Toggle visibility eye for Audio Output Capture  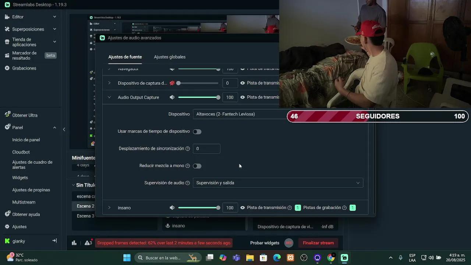point(242,98)
